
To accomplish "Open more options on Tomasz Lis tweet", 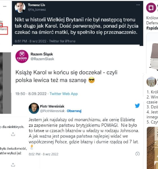I will [138, 5].
